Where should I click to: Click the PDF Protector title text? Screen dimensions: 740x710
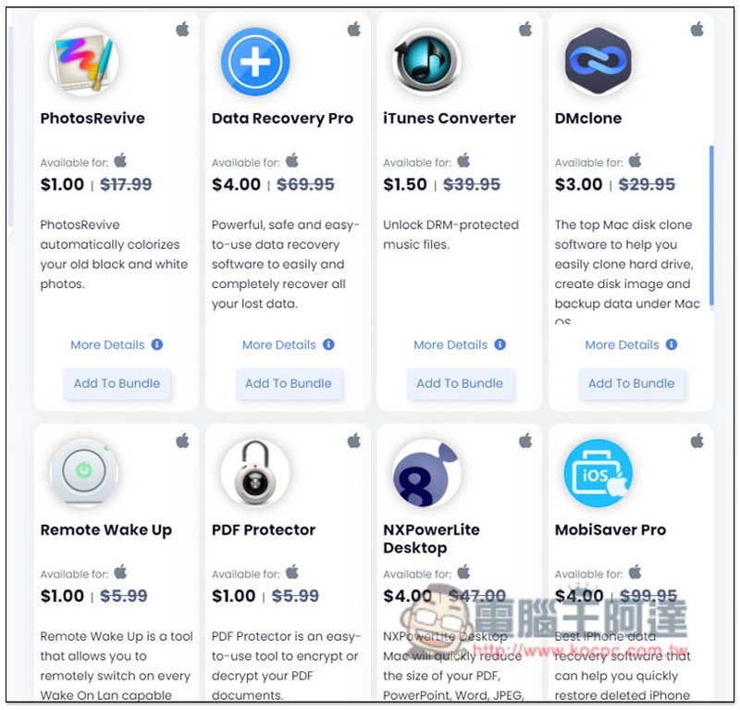click(264, 530)
